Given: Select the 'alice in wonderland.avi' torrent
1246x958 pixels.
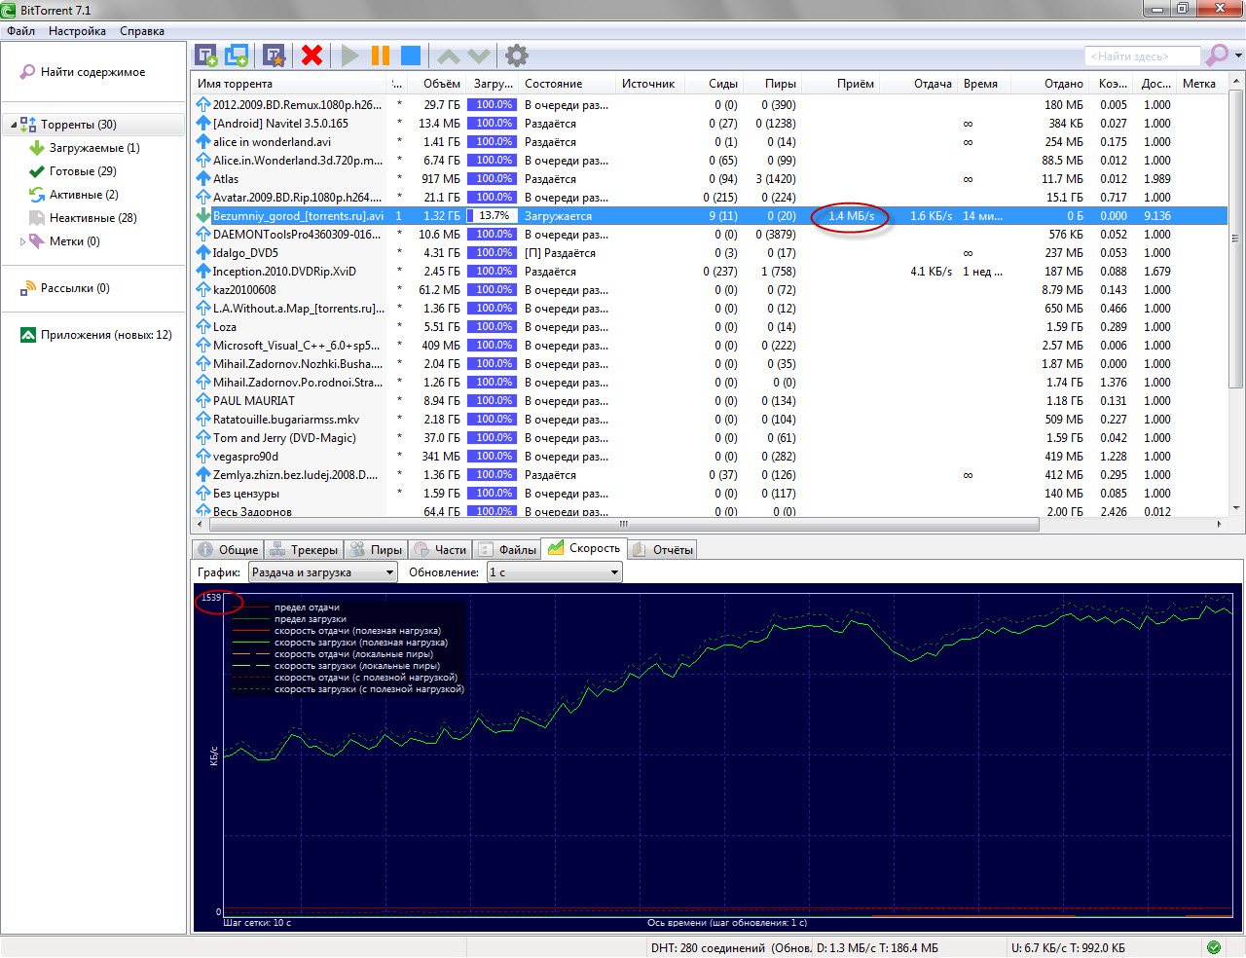Looking at the screenshot, I should 272,142.
